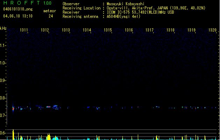Click the strong red meteor echo before 1311
This screenshot has width=220, height=140.
point(13,108)
